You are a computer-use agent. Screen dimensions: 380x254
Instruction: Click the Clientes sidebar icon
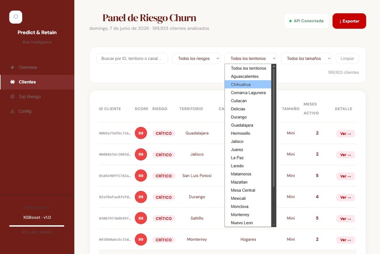12,82
